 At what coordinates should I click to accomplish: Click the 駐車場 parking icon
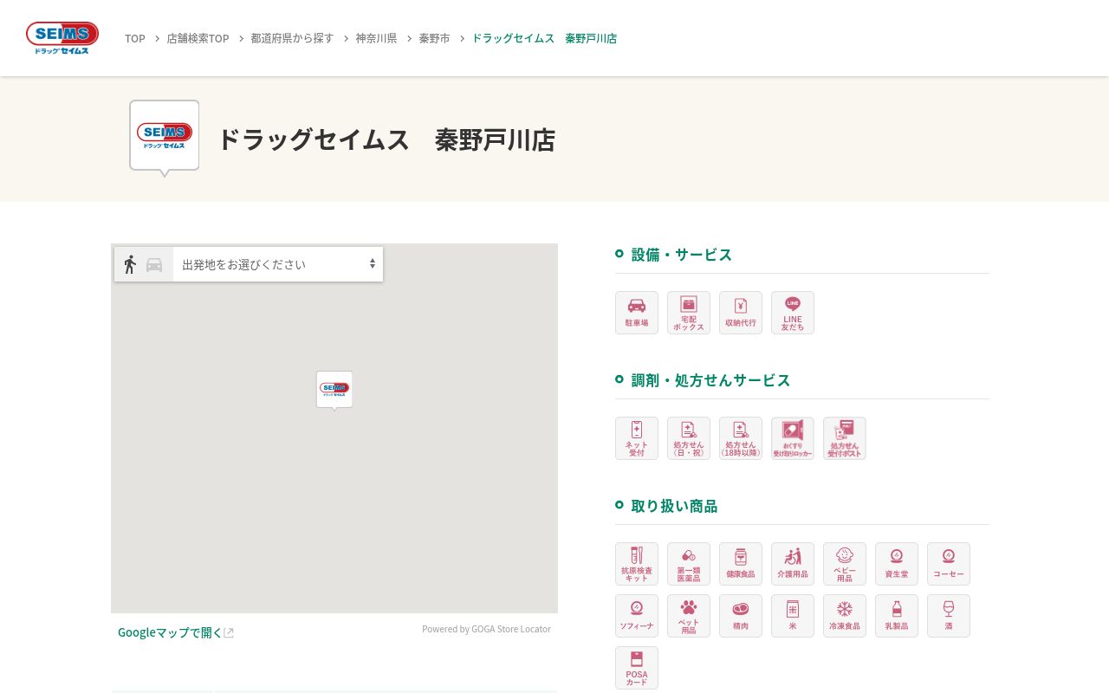coord(637,313)
